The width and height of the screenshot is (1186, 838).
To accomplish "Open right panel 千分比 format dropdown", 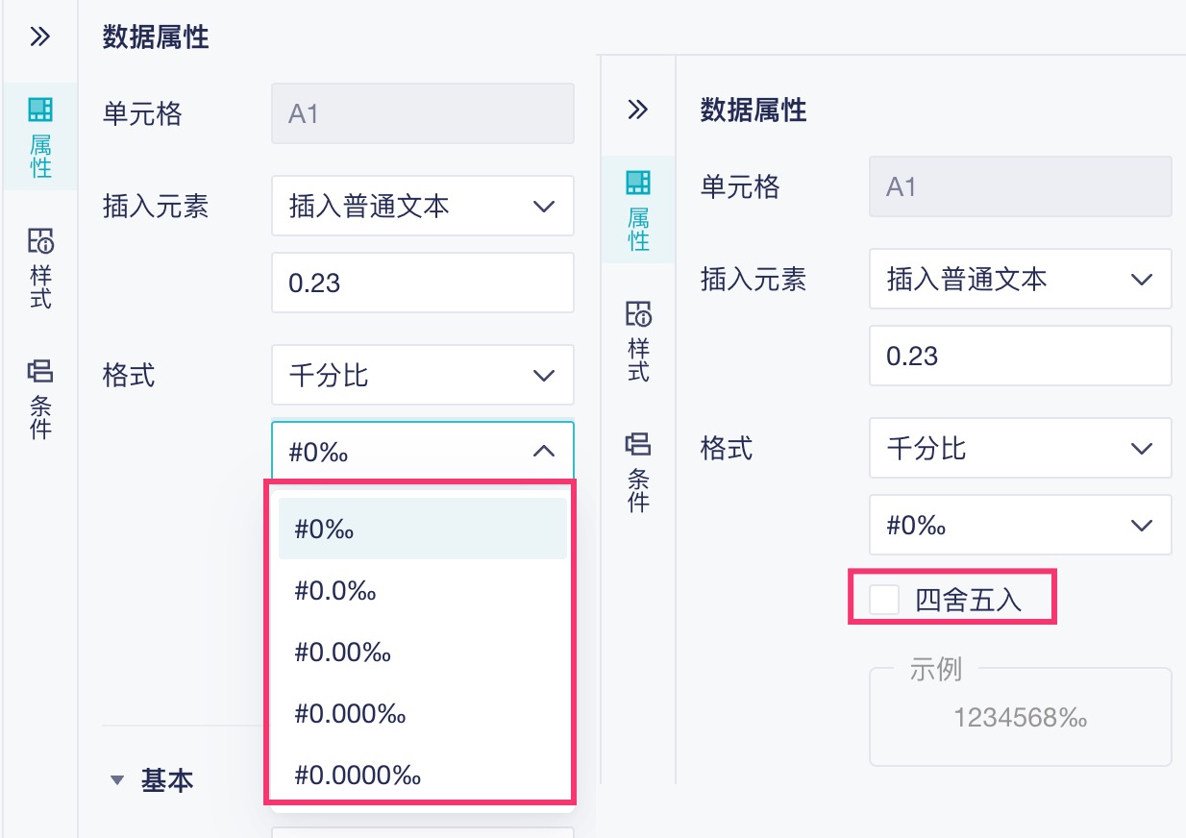I will pyautogui.click(x=1020, y=448).
